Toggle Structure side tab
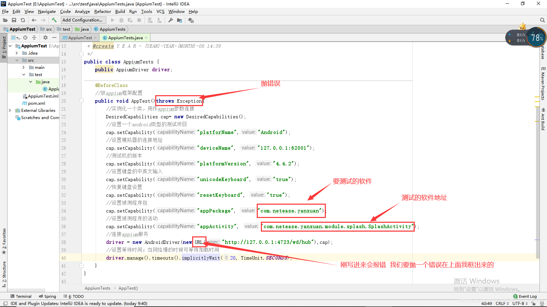 pos(4,274)
